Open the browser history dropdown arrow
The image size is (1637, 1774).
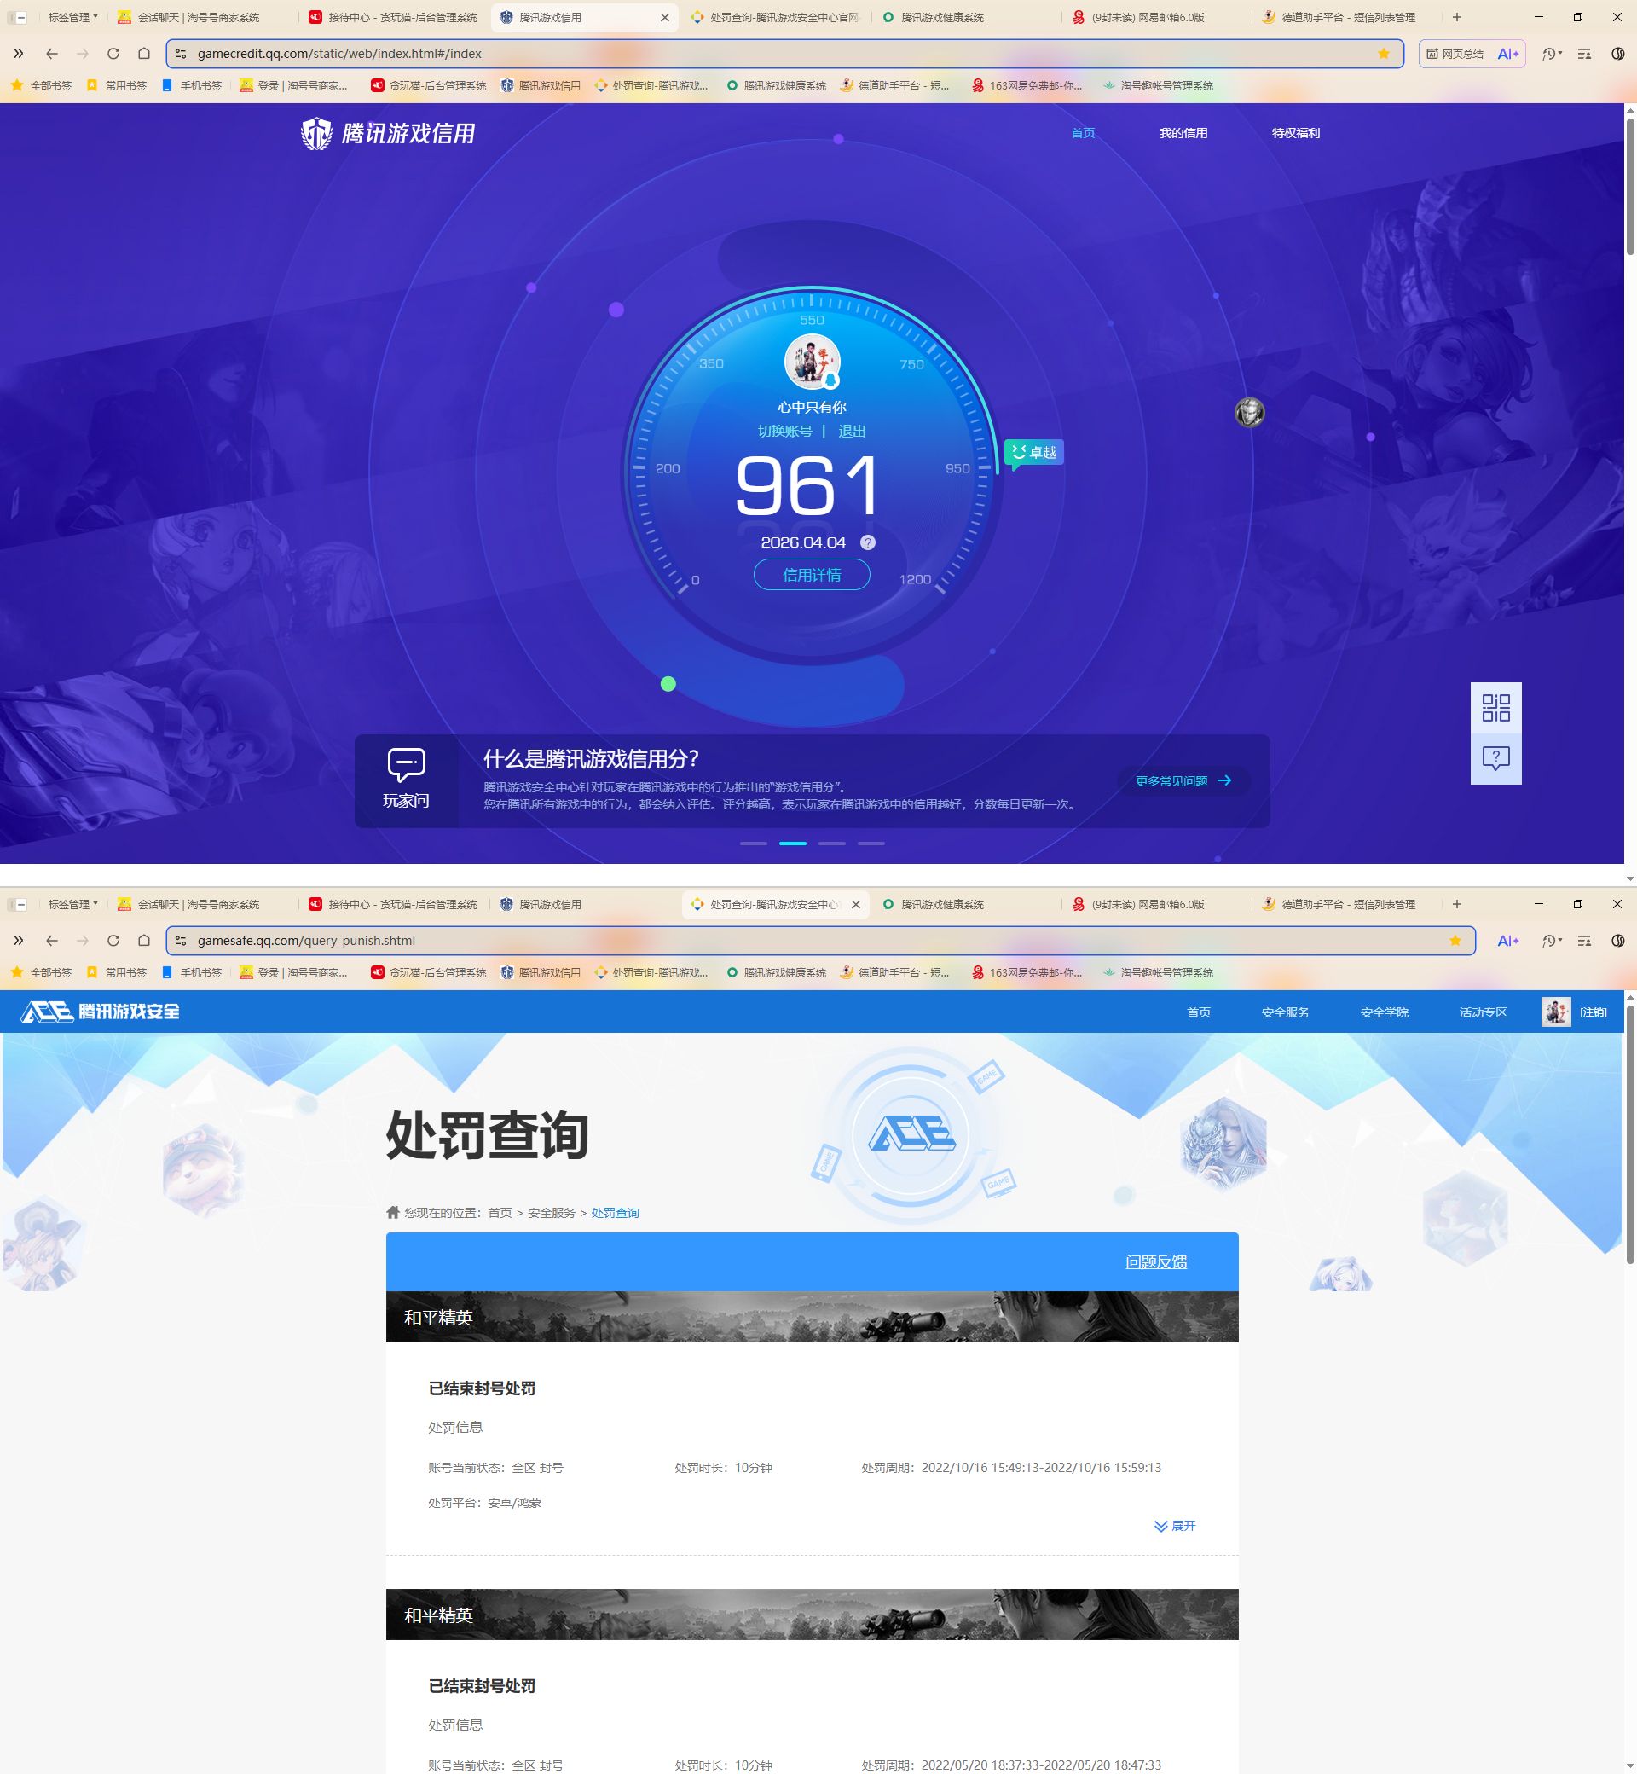pos(1550,53)
